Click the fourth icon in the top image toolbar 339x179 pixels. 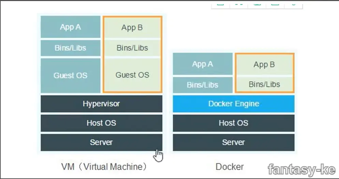[x=275, y=4]
